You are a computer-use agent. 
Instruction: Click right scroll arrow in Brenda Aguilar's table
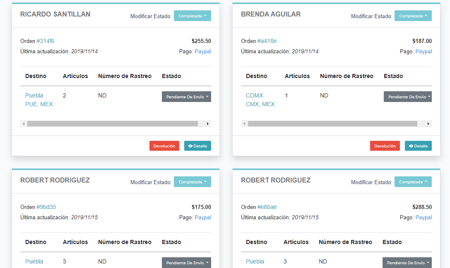point(428,123)
